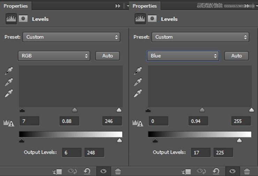
Task: Click Levels adjustment icon in left panel
Action: (11, 19)
